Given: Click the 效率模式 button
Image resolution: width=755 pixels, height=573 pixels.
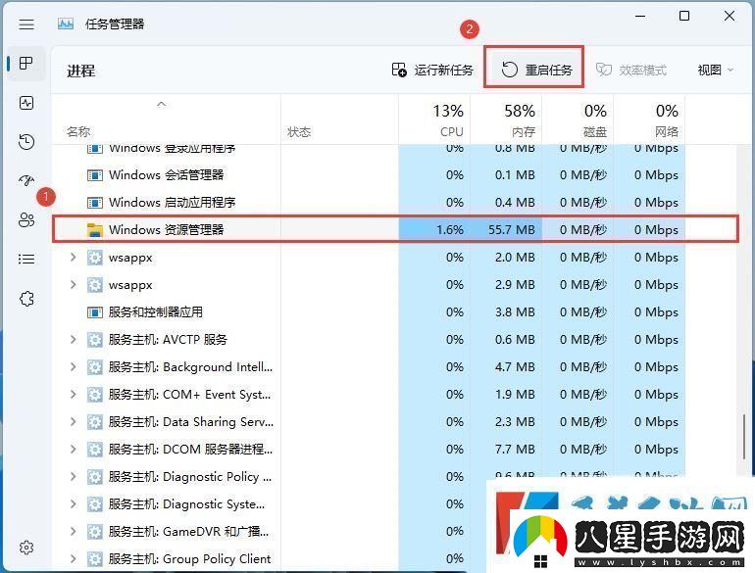Looking at the screenshot, I should pos(630,70).
